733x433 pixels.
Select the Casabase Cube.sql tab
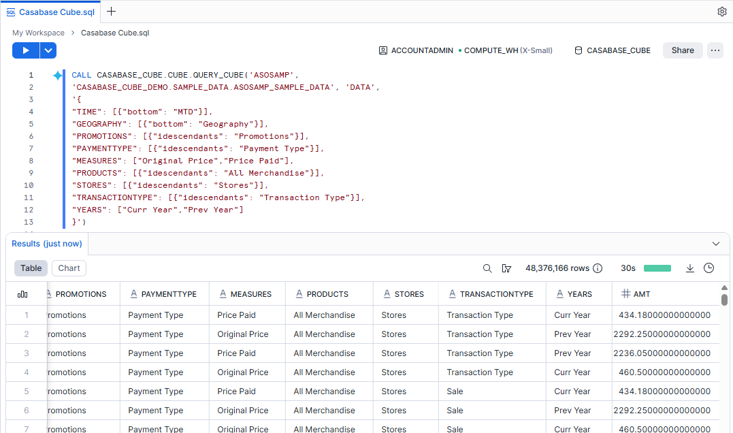48,12
